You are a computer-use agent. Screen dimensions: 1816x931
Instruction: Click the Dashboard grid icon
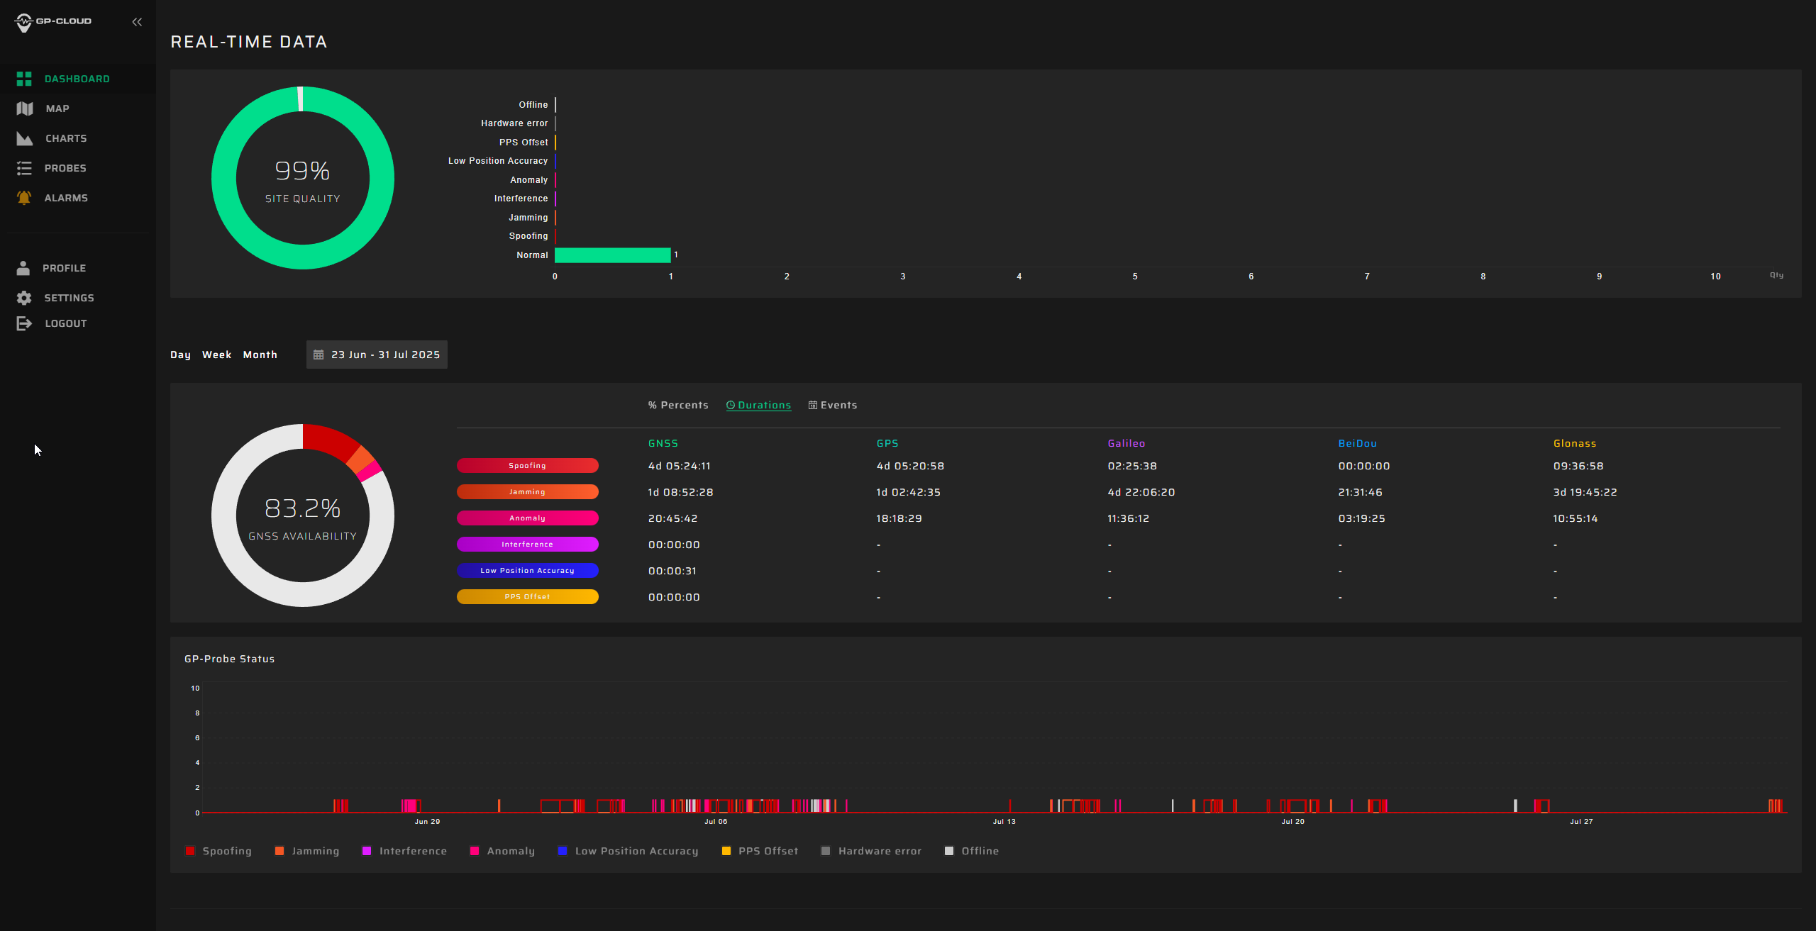pyautogui.click(x=24, y=79)
